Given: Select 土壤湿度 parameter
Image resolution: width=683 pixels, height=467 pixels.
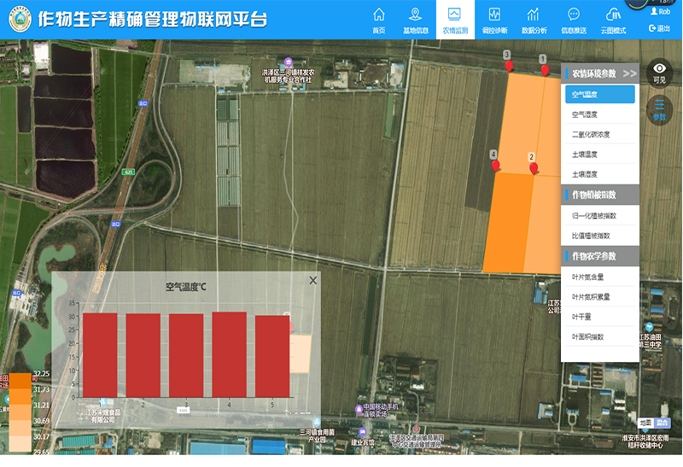Looking at the screenshot, I should point(600,175).
